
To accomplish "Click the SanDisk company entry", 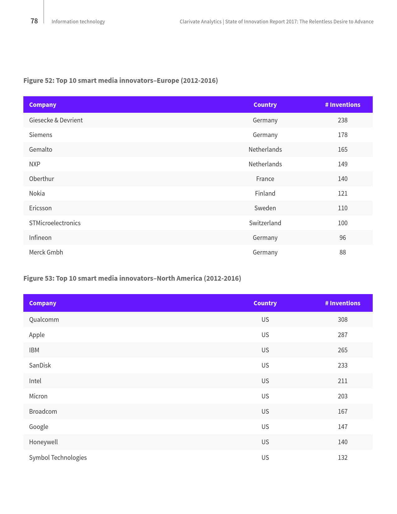I will [x=40, y=365].
